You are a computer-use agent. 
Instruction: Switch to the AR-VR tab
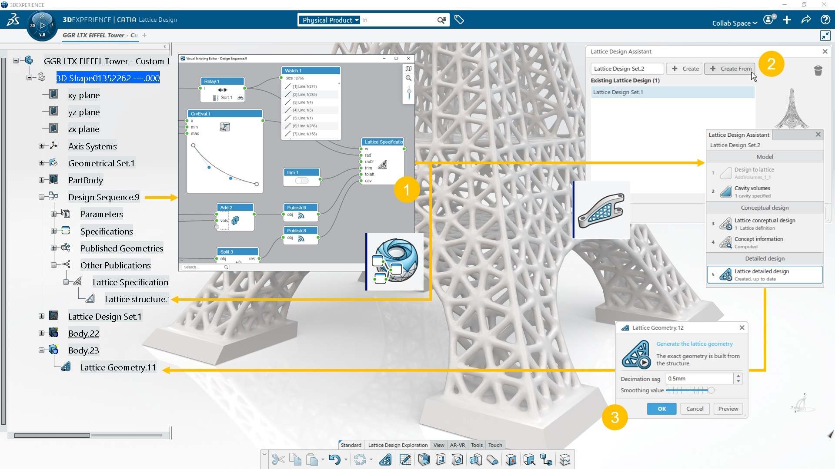pos(457,445)
